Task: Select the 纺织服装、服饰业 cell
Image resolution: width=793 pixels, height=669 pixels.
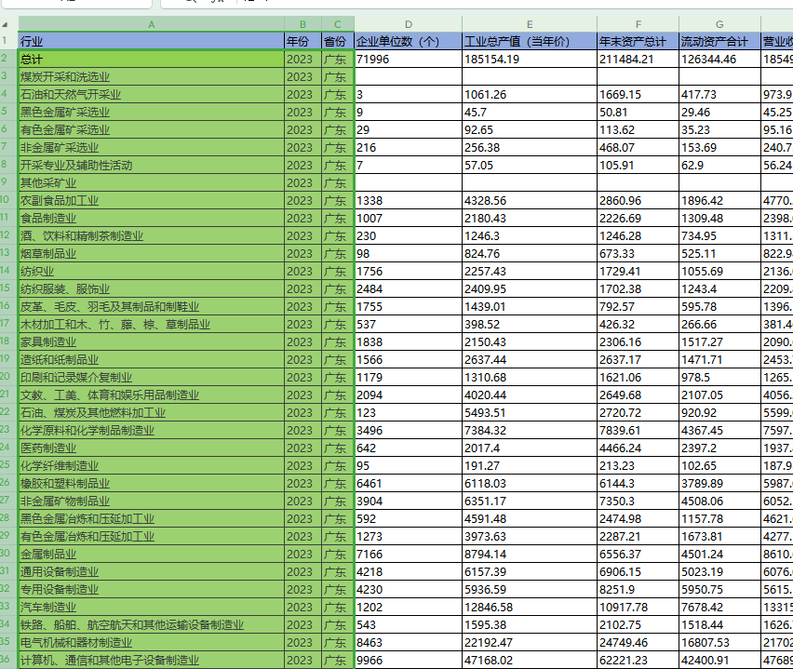Action: pyautogui.click(x=151, y=289)
